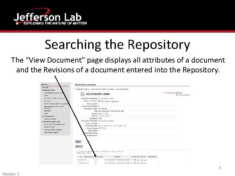The height and width of the screenshot is (176, 235).
Task: Click the blue Done button
Action: click(79, 146)
